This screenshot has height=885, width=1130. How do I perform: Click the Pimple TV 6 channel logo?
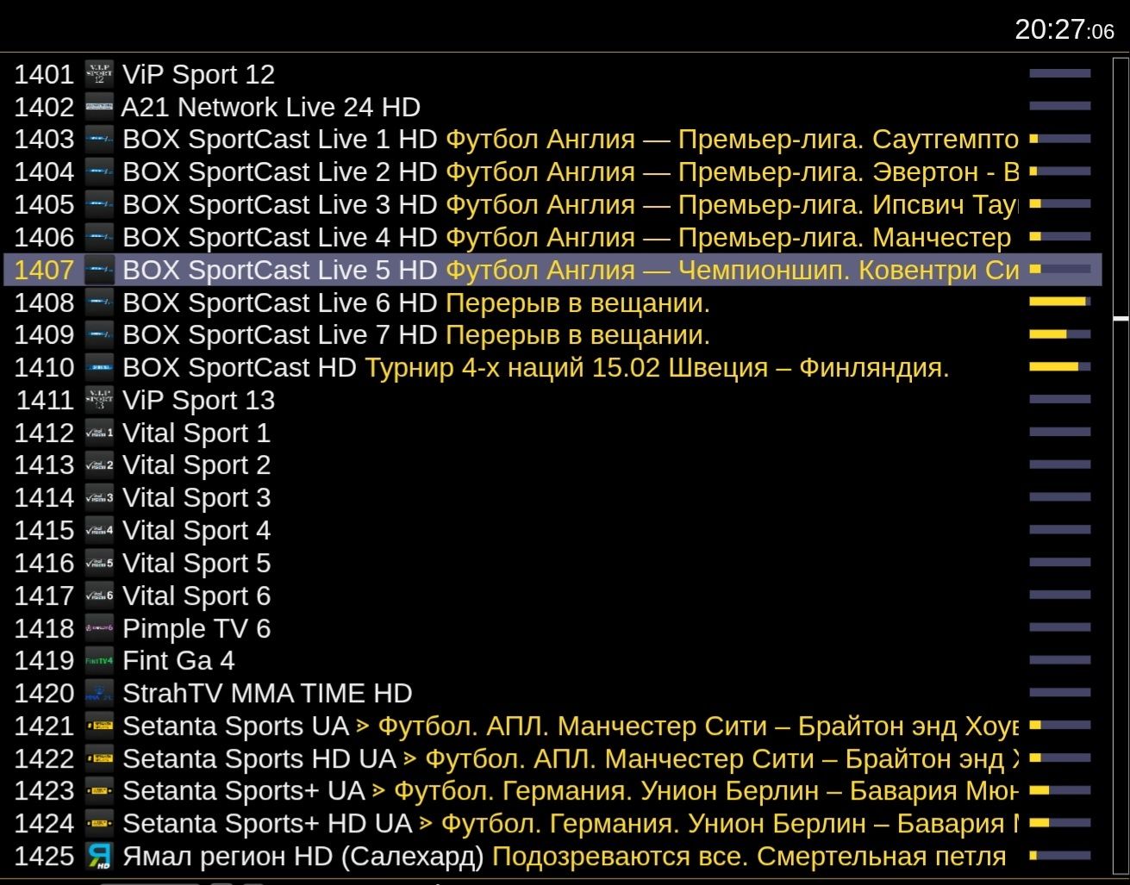coord(99,628)
